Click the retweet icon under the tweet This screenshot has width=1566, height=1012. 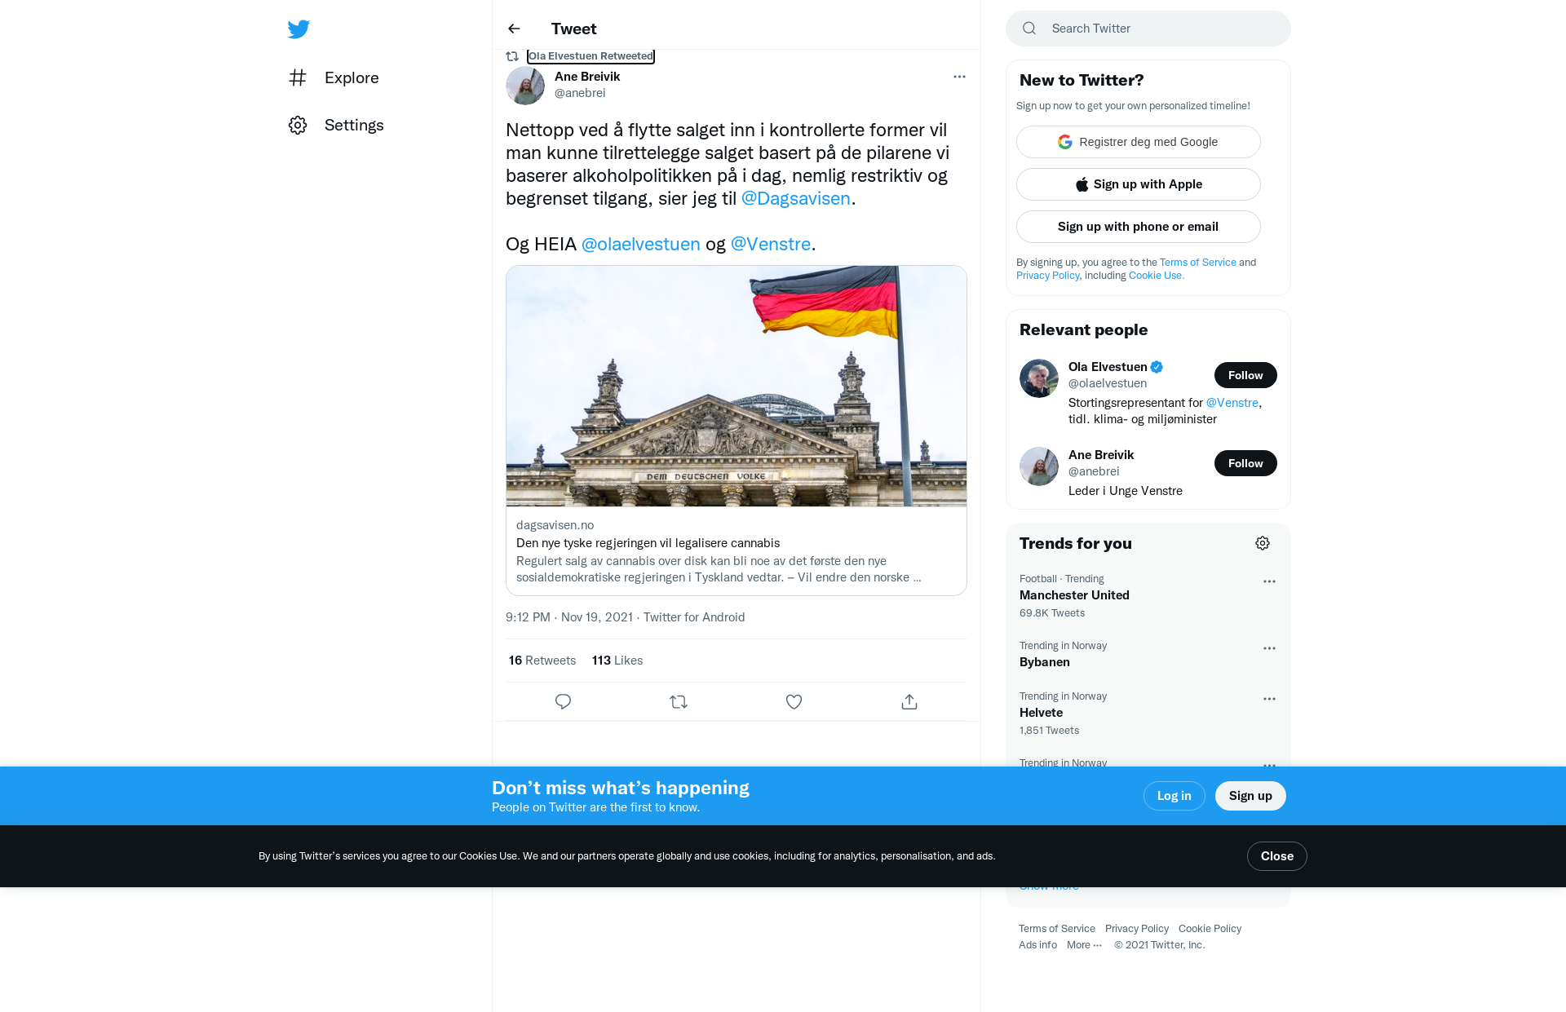(679, 701)
